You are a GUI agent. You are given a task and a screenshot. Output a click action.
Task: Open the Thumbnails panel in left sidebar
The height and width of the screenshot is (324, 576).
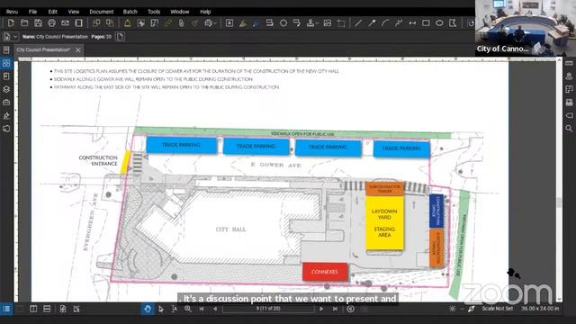click(x=6, y=63)
